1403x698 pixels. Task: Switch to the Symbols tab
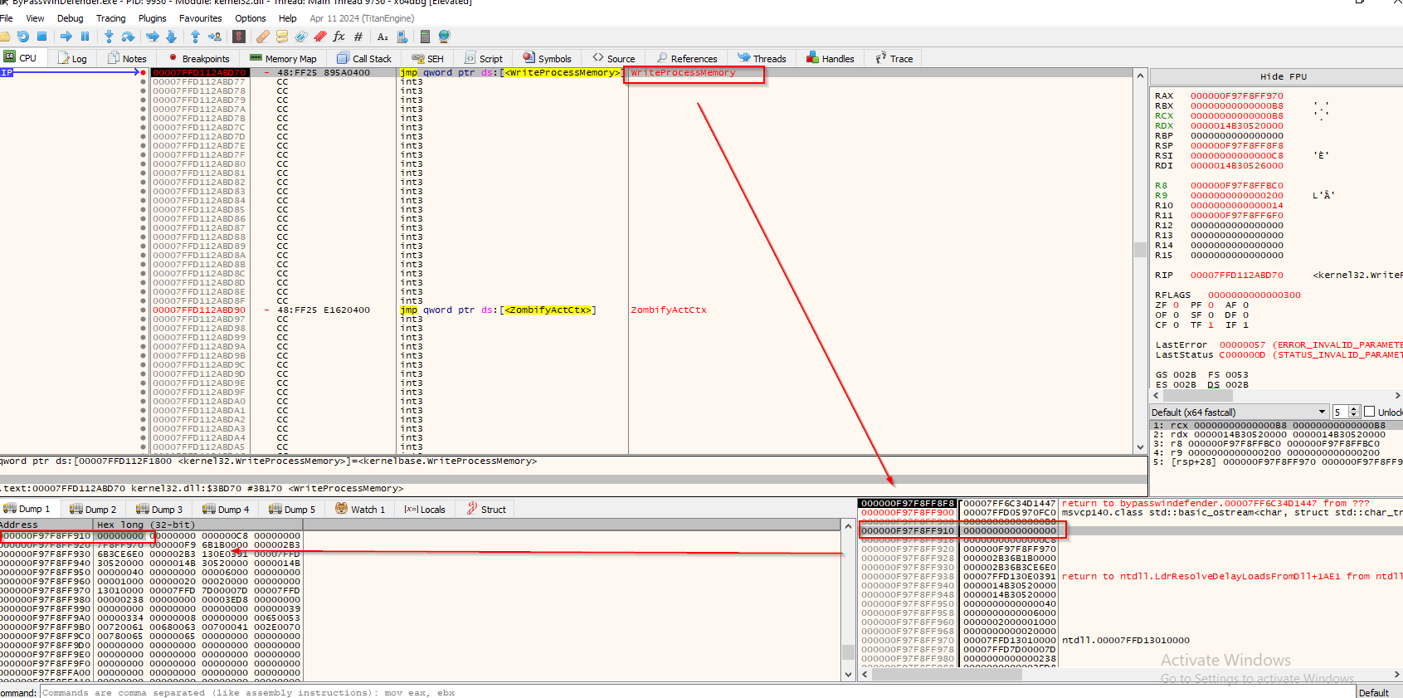547,59
